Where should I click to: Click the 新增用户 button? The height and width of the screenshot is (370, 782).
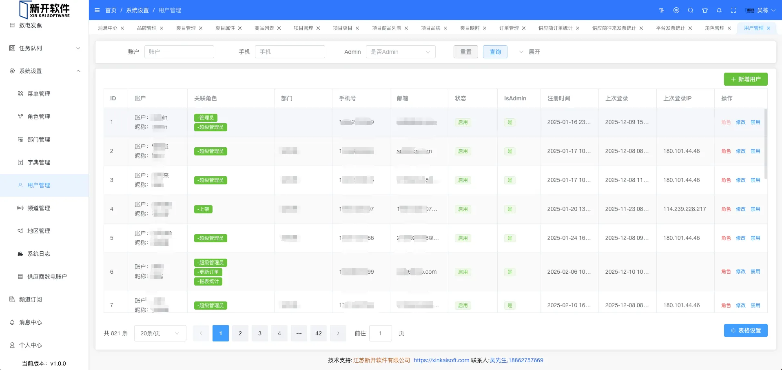[745, 79]
